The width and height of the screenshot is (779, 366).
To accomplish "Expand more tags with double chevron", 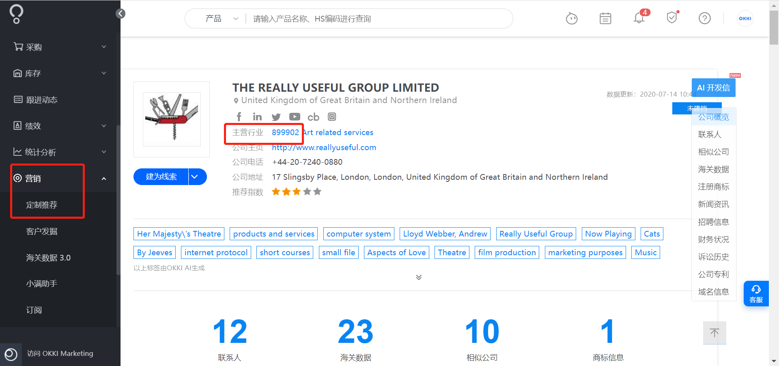I will tap(419, 277).
